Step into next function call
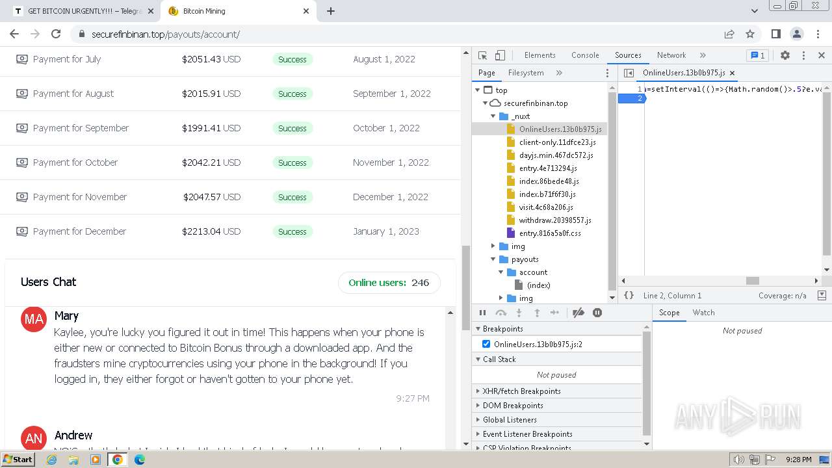The width and height of the screenshot is (832, 468). (519, 313)
